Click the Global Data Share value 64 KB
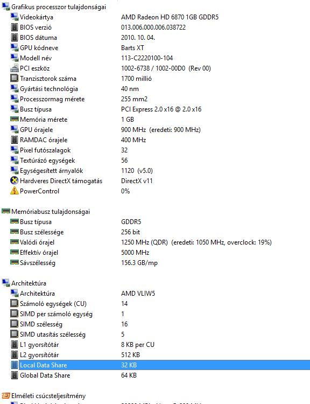 click(129, 375)
